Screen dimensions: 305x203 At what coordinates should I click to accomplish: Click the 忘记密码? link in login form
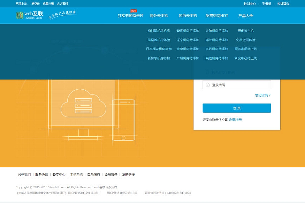pos(263,95)
